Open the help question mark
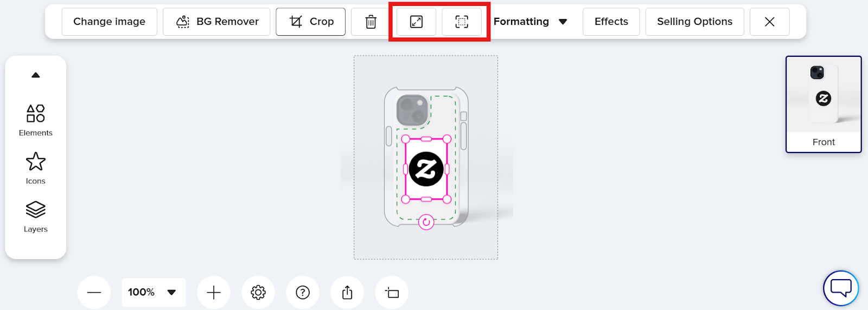This screenshot has height=310, width=868. coord(303,293)
